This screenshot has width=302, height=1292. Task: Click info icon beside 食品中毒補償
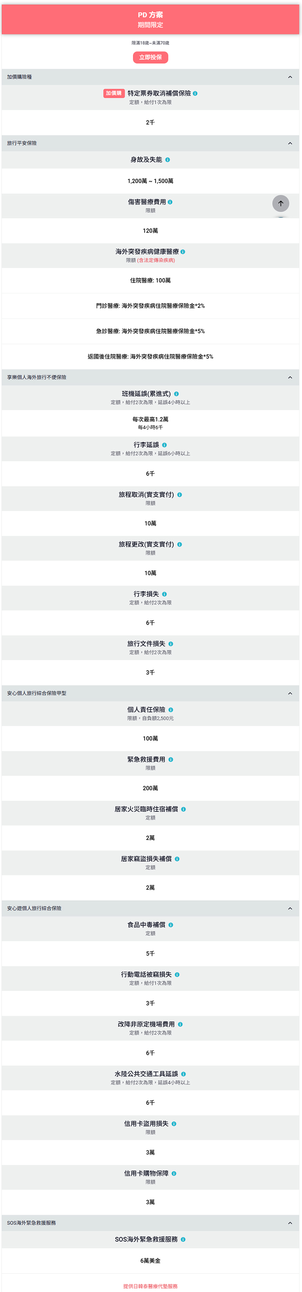171,925
